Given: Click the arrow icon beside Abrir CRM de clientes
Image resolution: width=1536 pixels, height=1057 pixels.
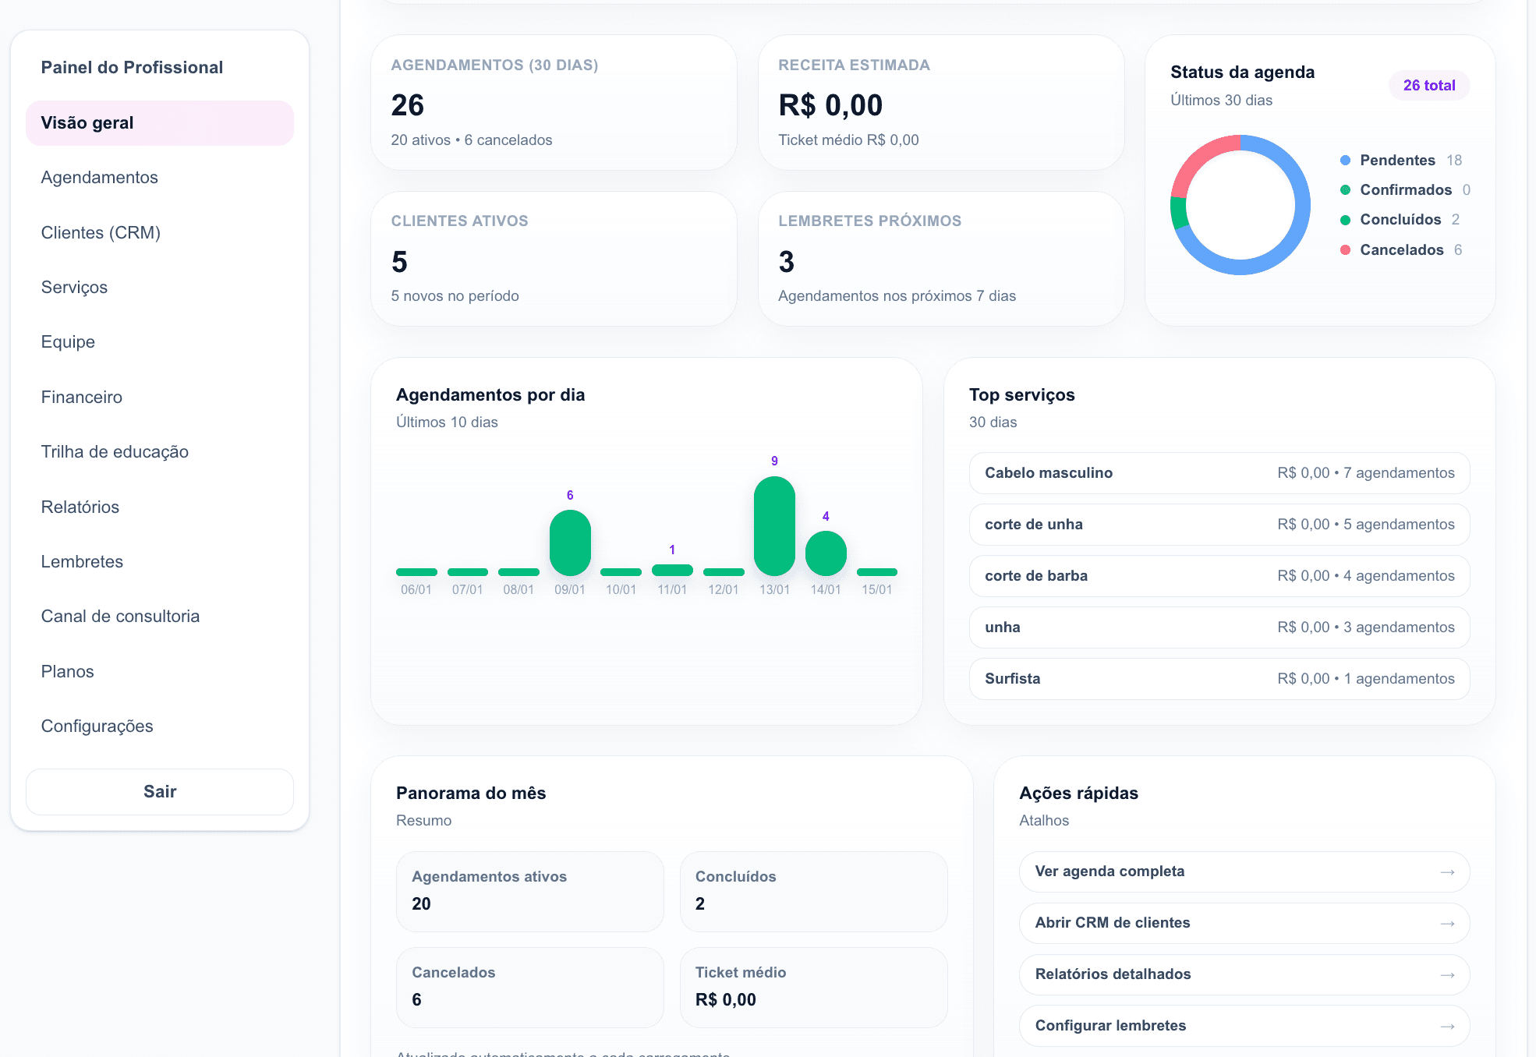Looking at the screenshot, I should pyautogui.click(x=1448, y=923).
